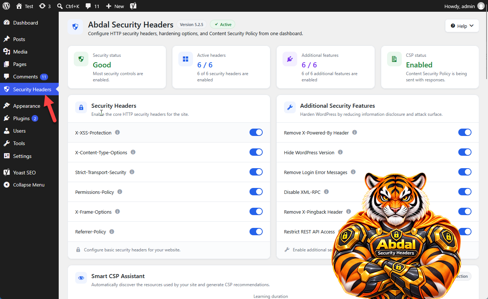Turn off the Permissions-Policy switch

[256, 192]
